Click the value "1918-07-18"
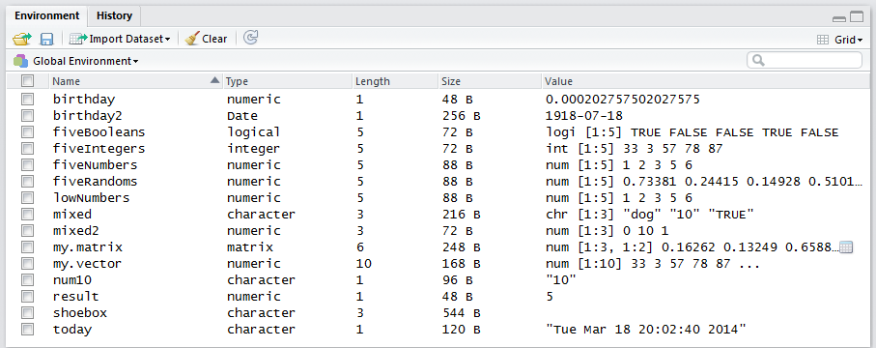The image size is (876, 348). (x=583, y=116)
